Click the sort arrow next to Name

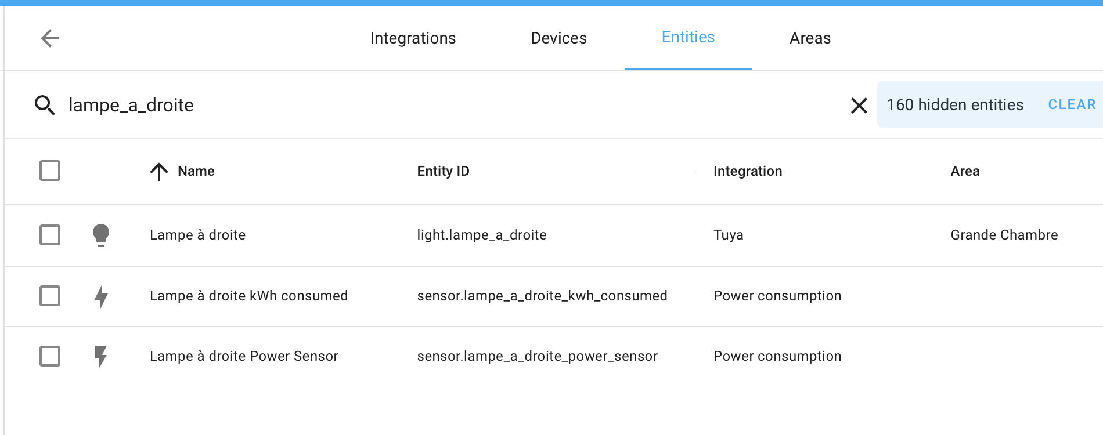(158, 171)
